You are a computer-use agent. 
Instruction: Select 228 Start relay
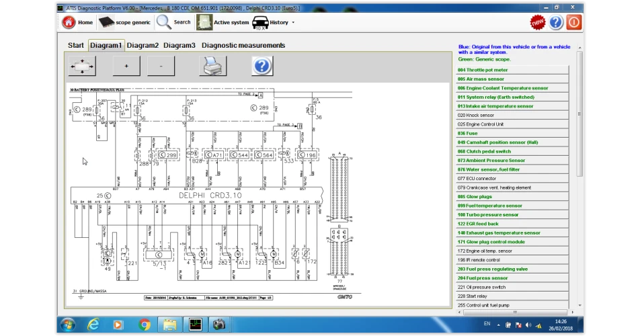(512, 296)
